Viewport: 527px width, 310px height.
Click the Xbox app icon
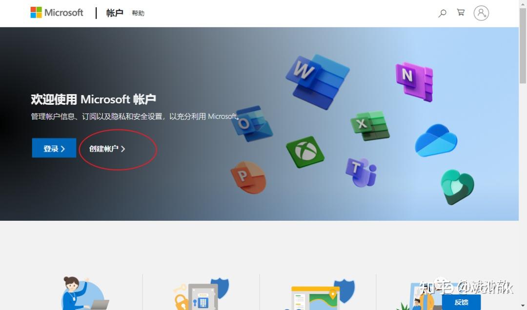click(305, 152)
